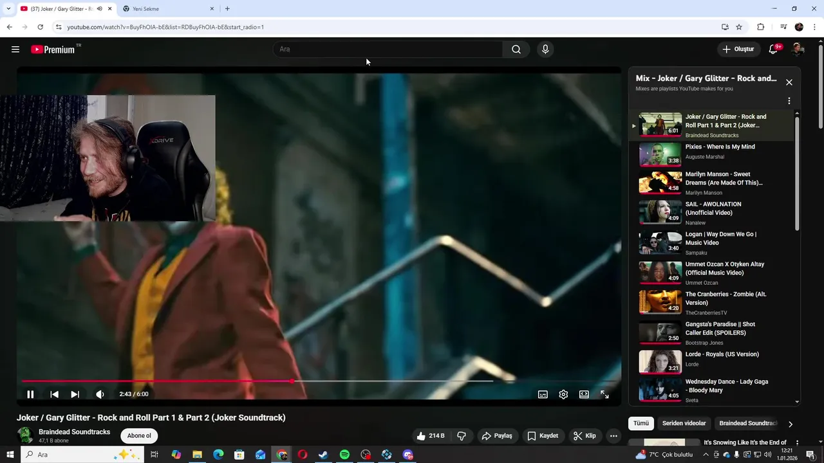
Task: Open the Windows Start menu
Action: [10, 455]
